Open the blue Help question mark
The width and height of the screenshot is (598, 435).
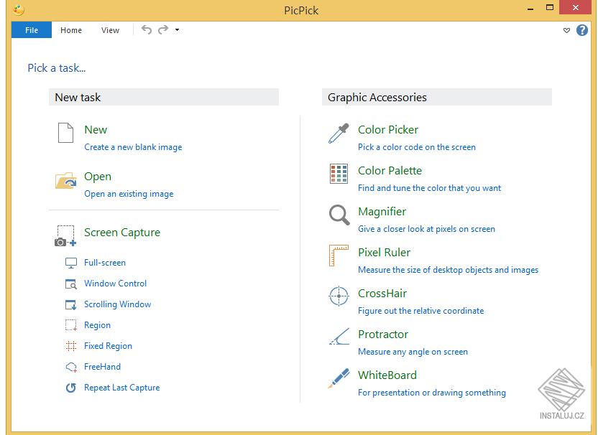582,30
